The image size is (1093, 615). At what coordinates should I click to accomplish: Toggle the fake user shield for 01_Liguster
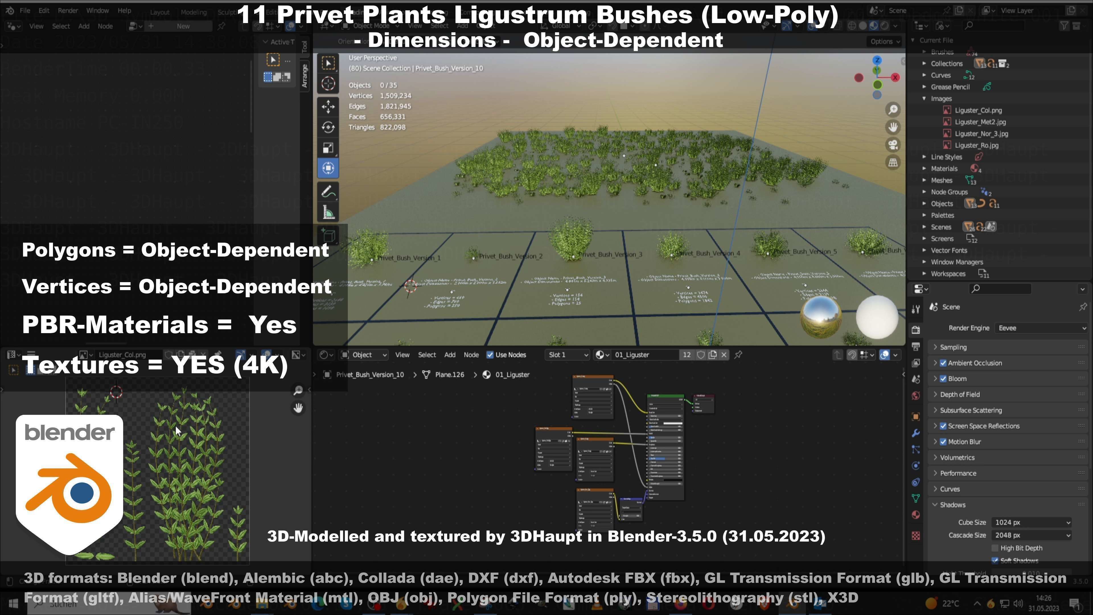tap(701, 355)
